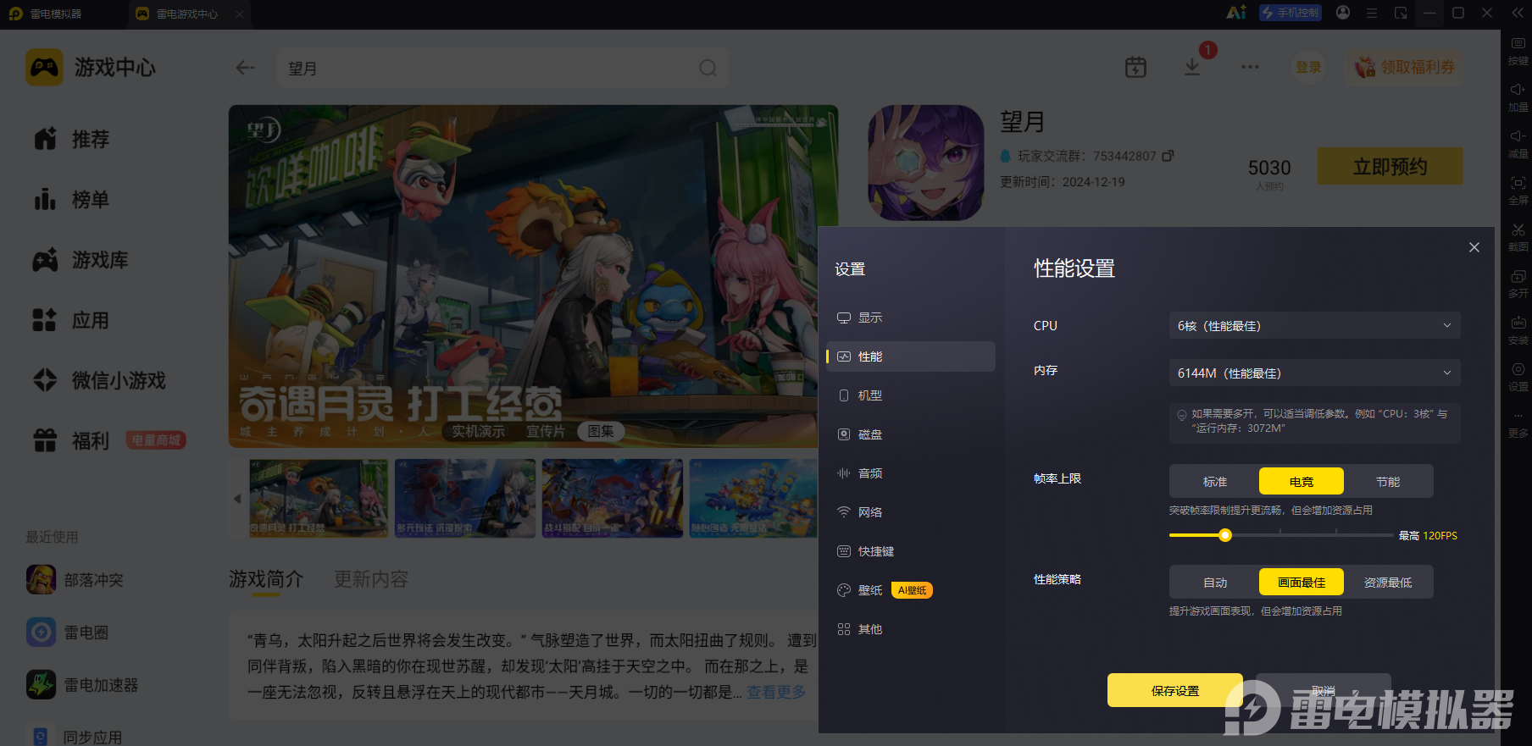This screenshot has width=1532, height=746.
Task: Click the 按键 keymap tool in right toolbar
Action: (x=1518, y=51)
